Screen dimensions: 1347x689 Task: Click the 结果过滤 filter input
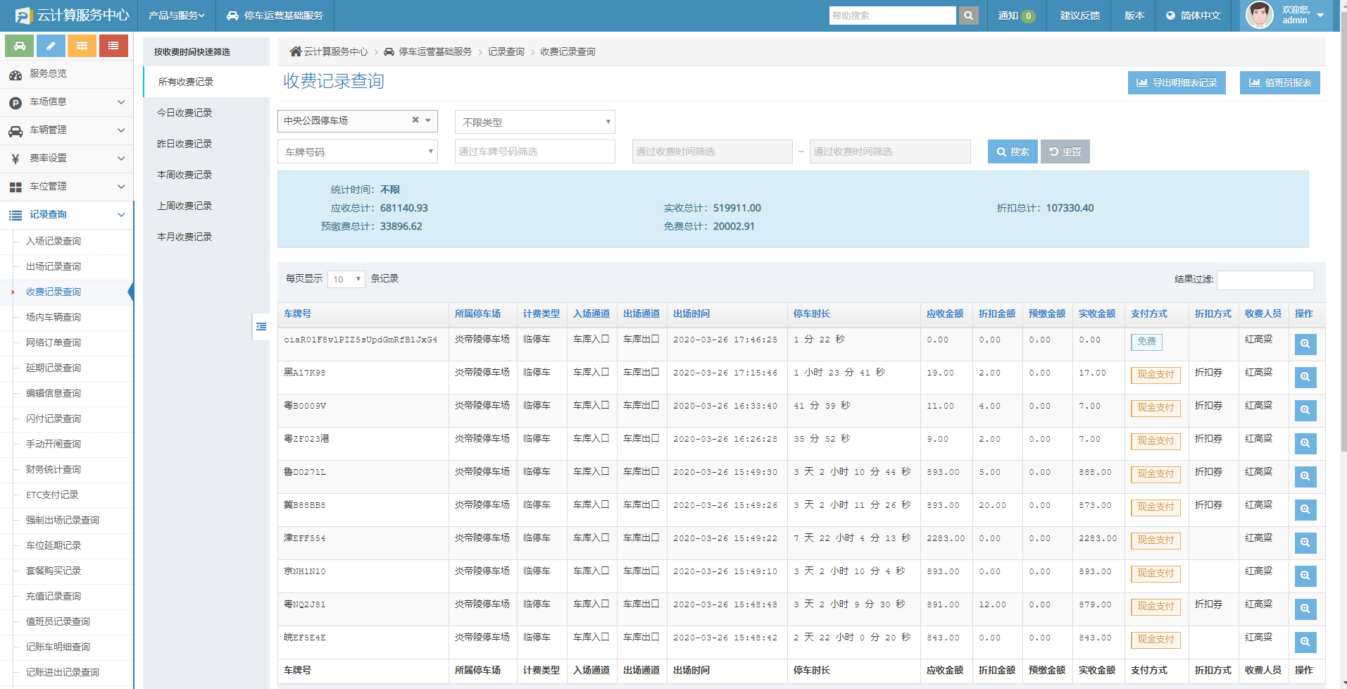coord(1265,280)
